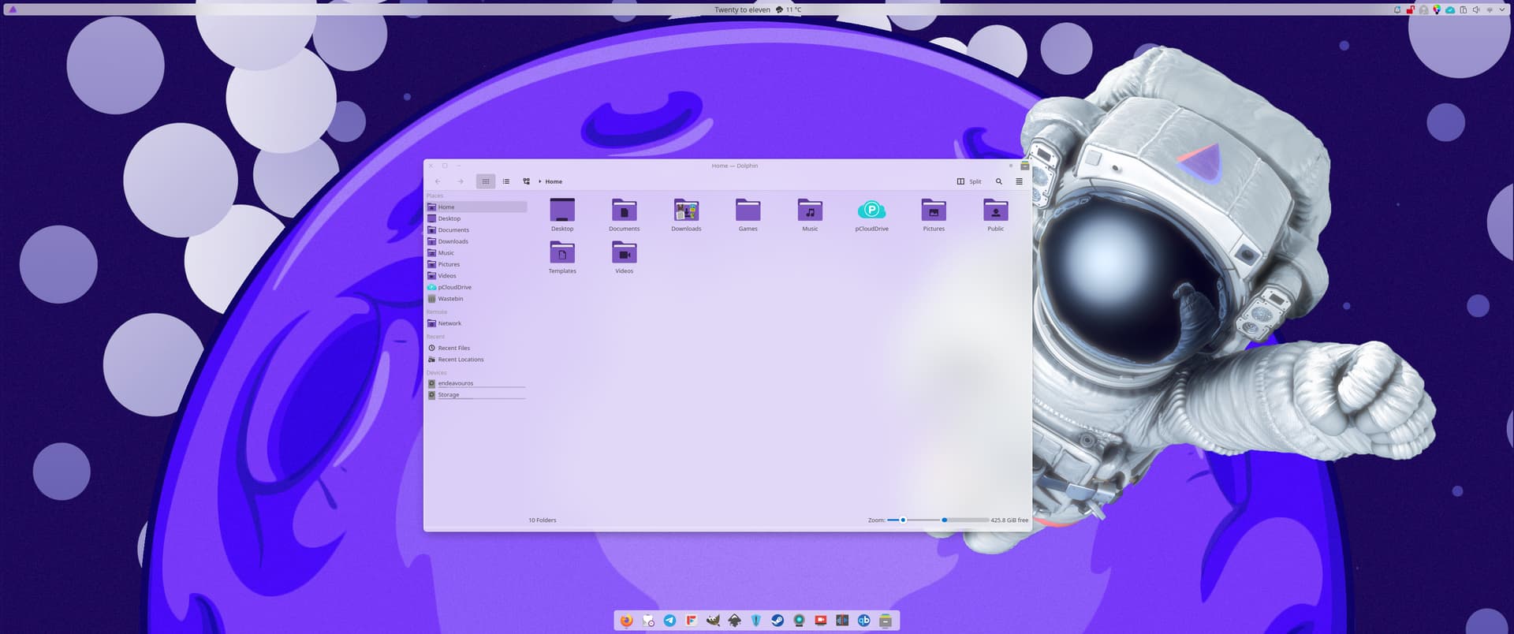Select Music in Places sidebar

coord(476,252)
